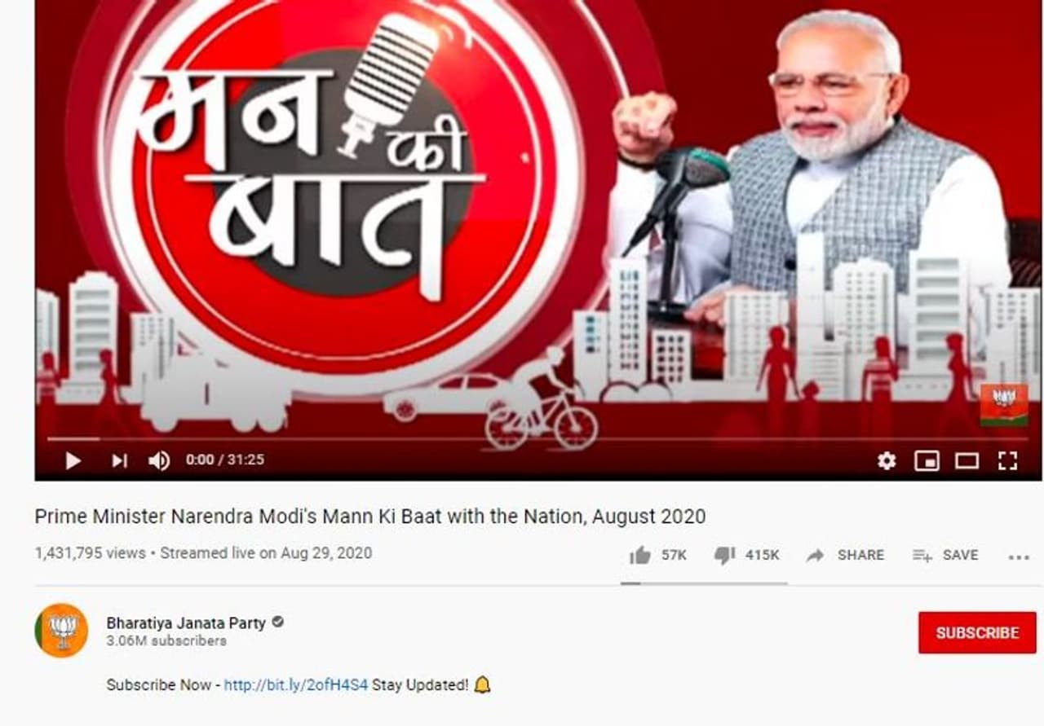Mute the video volume

159,460
